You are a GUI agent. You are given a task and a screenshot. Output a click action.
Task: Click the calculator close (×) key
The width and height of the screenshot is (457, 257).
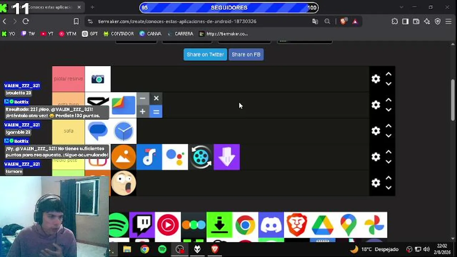tap(156, 98)
